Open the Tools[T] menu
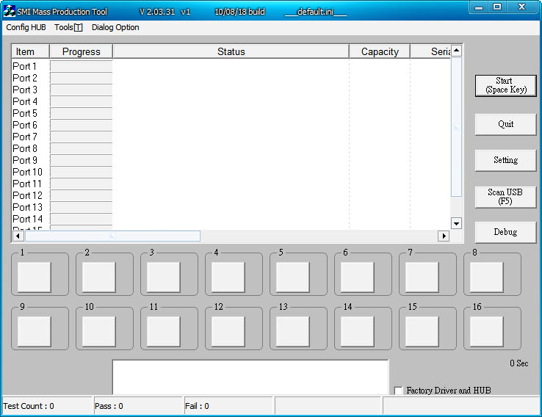The width and height of the screenshot is (542, 417). click(x=68, y=27)
